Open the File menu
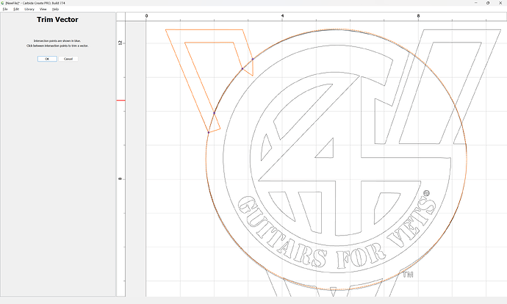This screenshot has height=304, width=507. point(5,9)
